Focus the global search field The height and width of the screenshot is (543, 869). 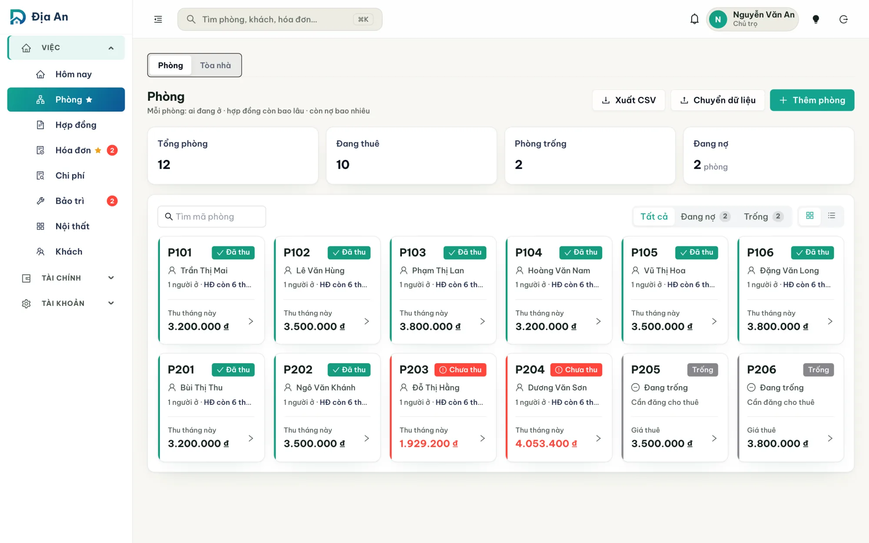[280, 19]
